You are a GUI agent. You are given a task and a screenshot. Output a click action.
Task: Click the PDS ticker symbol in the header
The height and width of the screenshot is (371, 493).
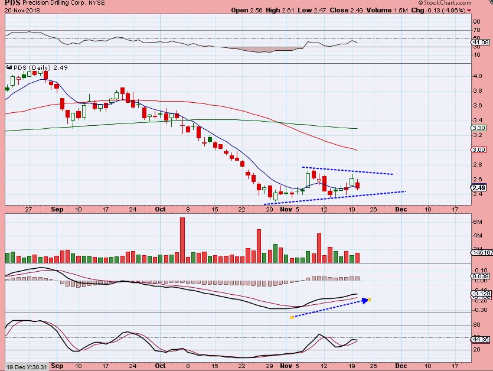tap(12, 3)
